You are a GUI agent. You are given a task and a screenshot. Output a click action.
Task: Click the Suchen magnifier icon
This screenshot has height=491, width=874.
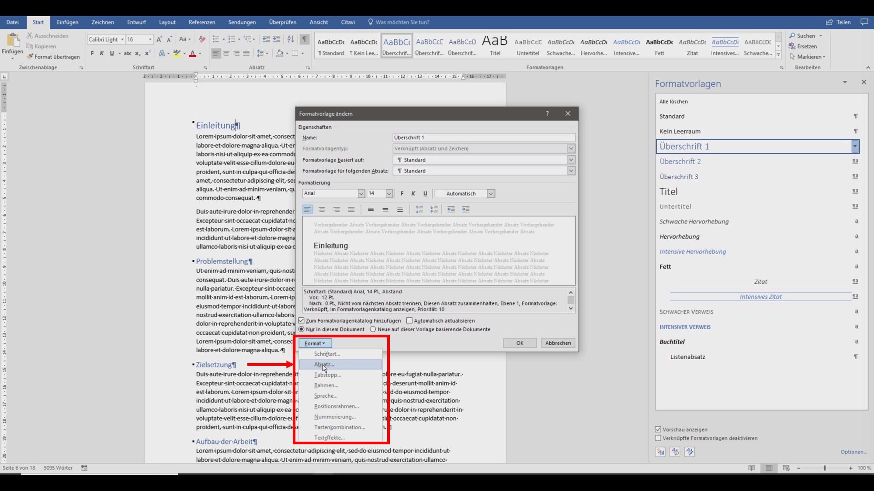792,36
